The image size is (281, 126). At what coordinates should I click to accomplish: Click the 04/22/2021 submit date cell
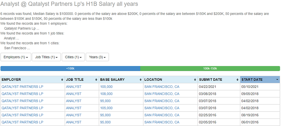(219, 87)
